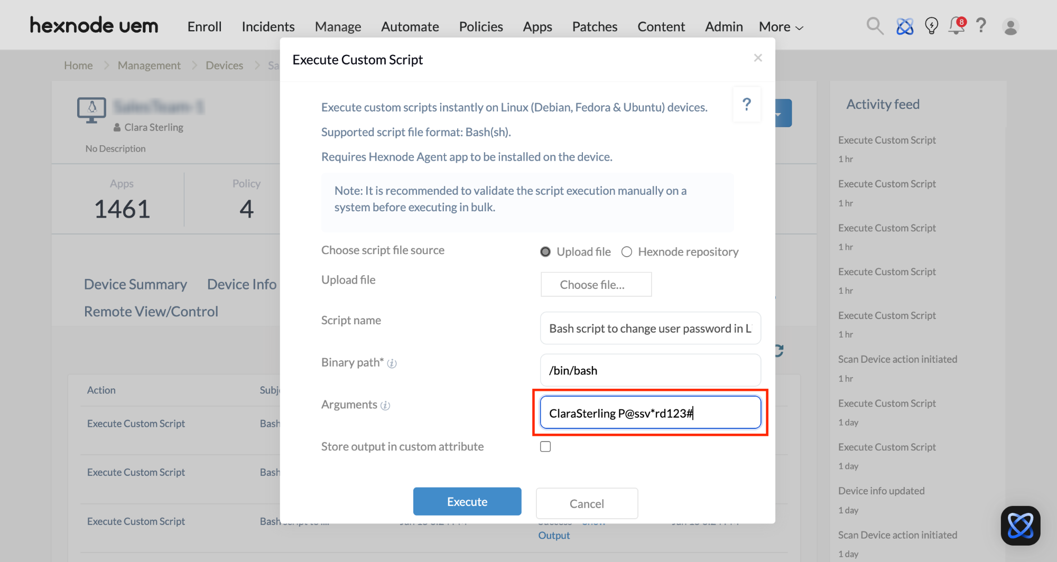Select the Hexnode repository radio option
Screen dimensions: 1057x562
click(x=627, y=252)
